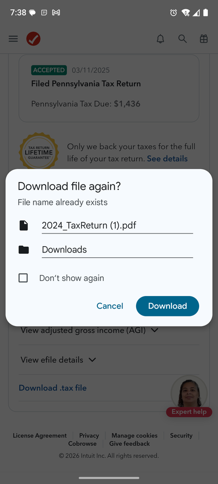Open Manage cookies footer link
218x484 pixels.
(x=134, y=436)
